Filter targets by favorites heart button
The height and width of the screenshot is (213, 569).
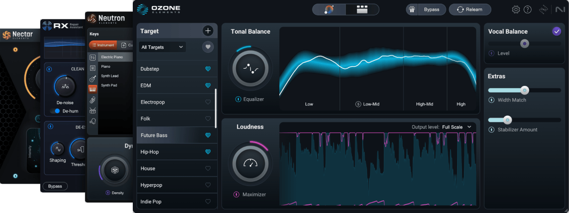pos(208,47)
